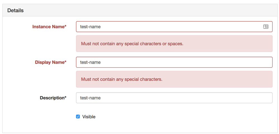
Task: Click the red Instance Name label
Action: 48,27
